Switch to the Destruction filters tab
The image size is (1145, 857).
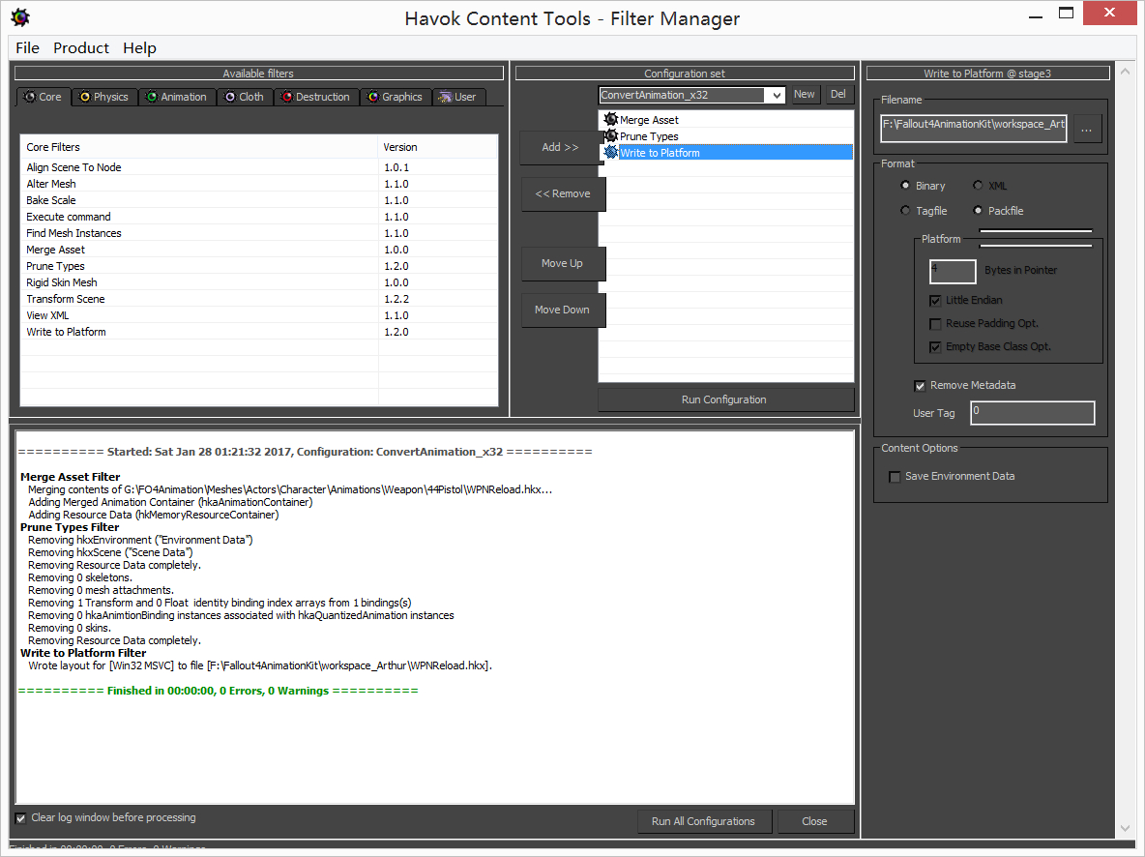[317, 97]
